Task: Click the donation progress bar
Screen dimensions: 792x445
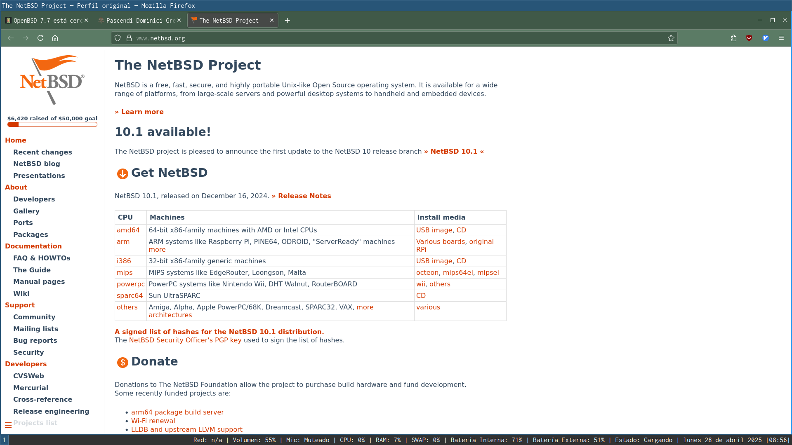Action: coord(52,124)
